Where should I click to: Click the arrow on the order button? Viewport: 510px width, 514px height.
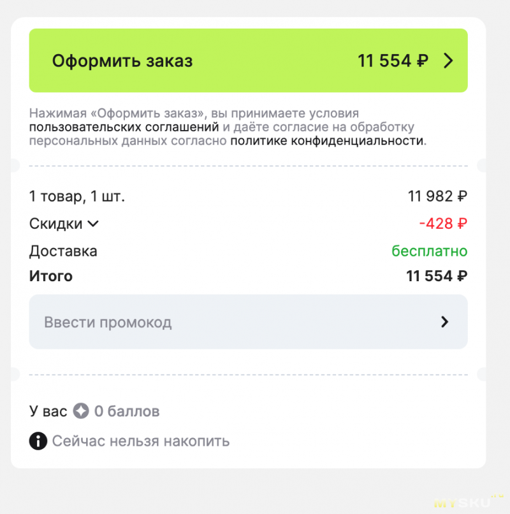pyautogui.click(x=448, y=61)
